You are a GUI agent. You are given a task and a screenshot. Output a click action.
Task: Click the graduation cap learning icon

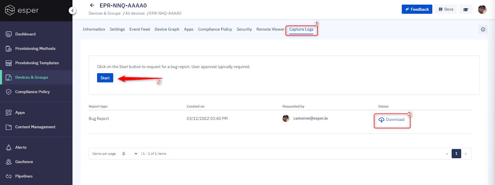(466, 9)
